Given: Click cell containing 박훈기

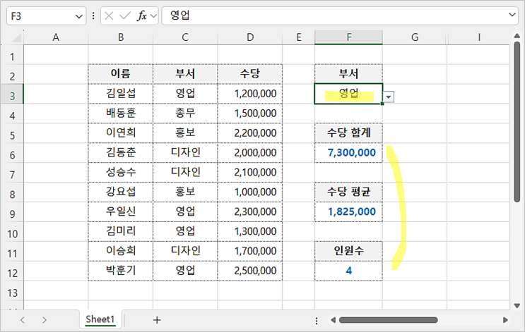Looking at the screenshot, I should pyautogui.click(x=121, y=271).
